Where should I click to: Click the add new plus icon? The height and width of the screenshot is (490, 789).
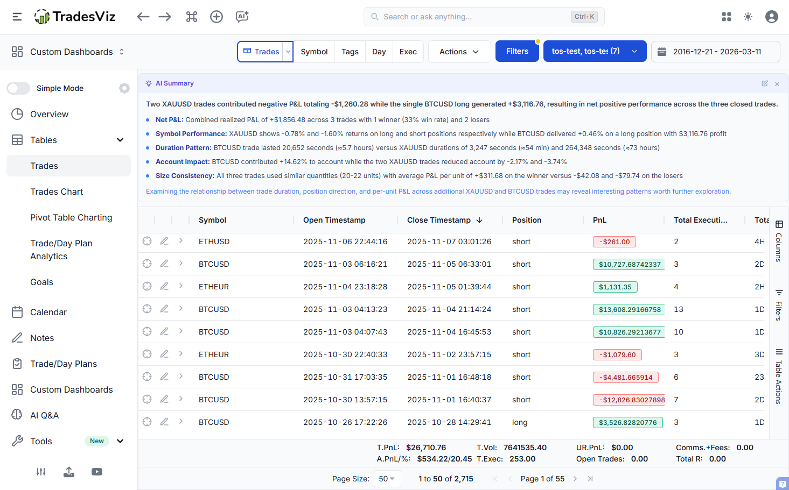pos(217,17)
